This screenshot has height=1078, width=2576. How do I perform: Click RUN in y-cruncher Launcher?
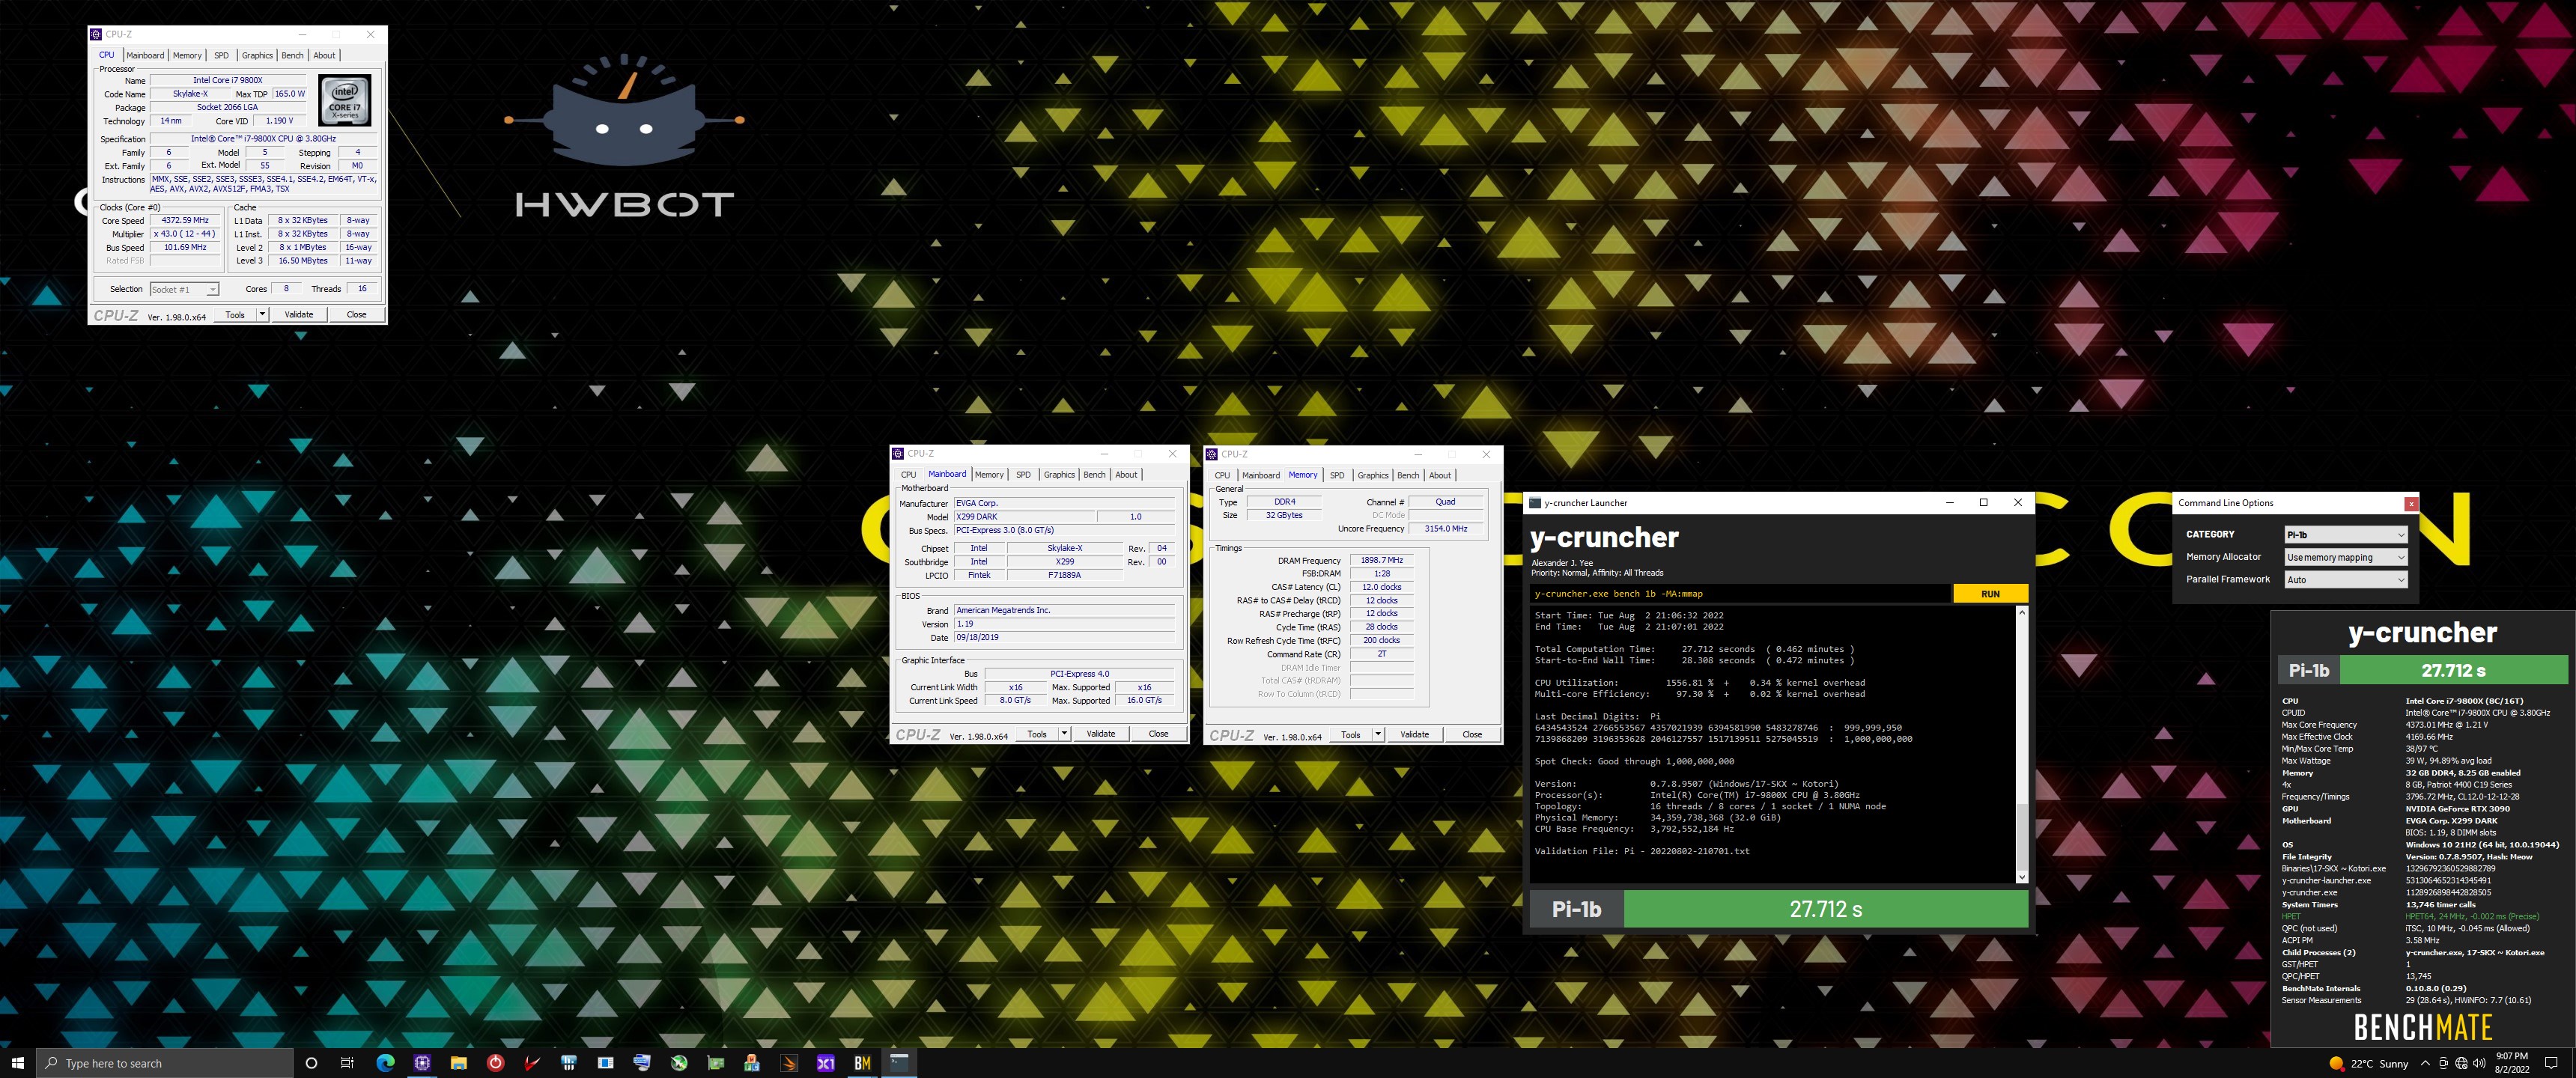(1990, 594)
